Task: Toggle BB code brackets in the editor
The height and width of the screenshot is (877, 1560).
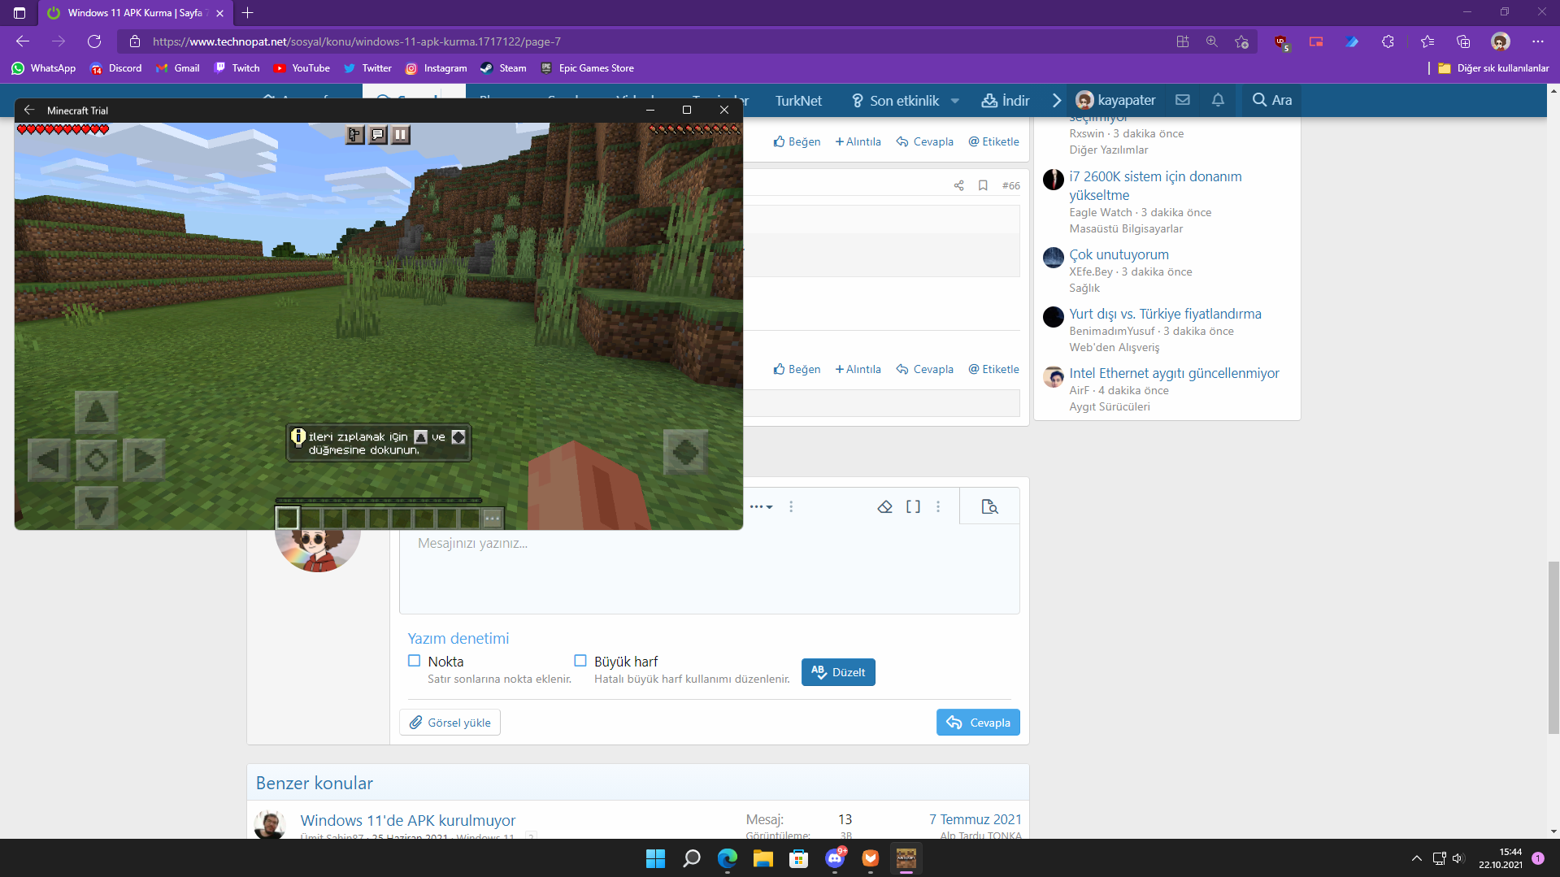Action: click(x=913, y=506)
